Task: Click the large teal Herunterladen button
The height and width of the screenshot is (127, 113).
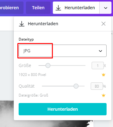Action: pyautogui.click(x=63, y=109)
